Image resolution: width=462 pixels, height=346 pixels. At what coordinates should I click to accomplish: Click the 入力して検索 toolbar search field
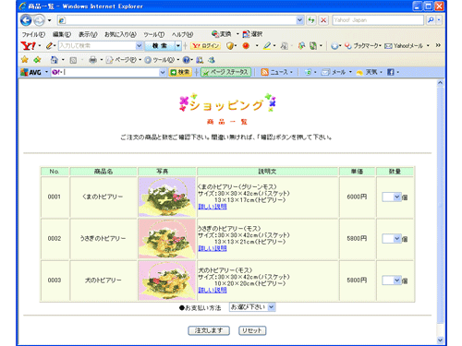97,46
